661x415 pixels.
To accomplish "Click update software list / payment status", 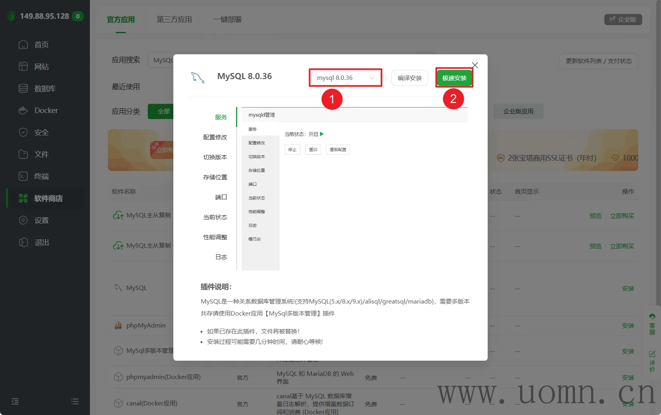I will pyautogui.click(x=598, y=61).
